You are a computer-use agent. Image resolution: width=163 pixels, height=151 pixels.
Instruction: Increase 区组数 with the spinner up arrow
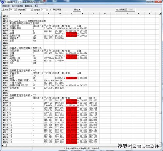47,9
